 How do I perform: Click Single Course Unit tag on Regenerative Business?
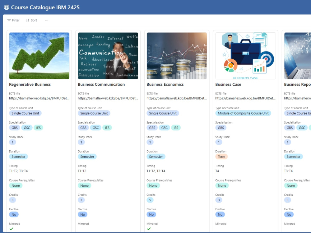click(25, 113)
